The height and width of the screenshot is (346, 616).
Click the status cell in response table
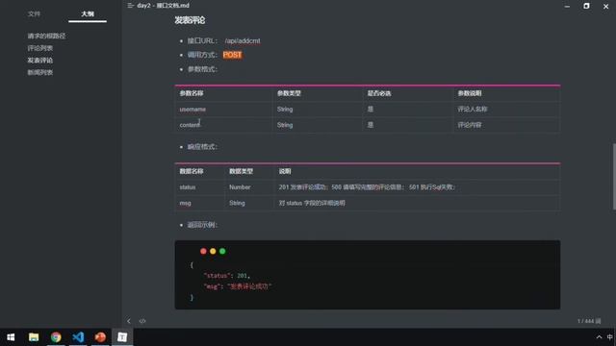click(188, 187)
